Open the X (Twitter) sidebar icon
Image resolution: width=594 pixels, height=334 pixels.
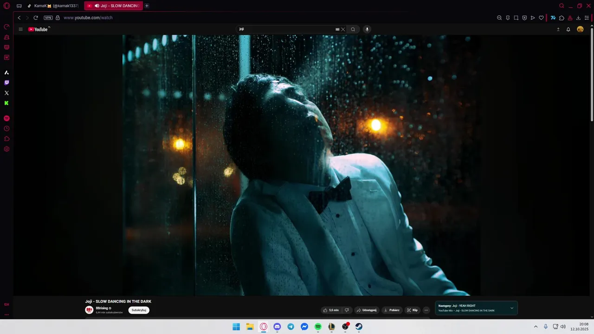coord(6,93)
